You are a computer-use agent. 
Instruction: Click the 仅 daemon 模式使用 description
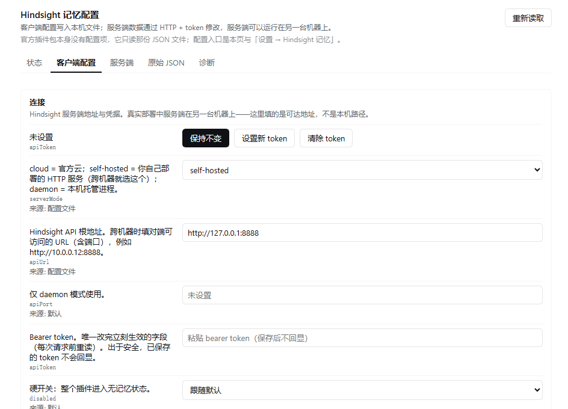tap(67, 294)
